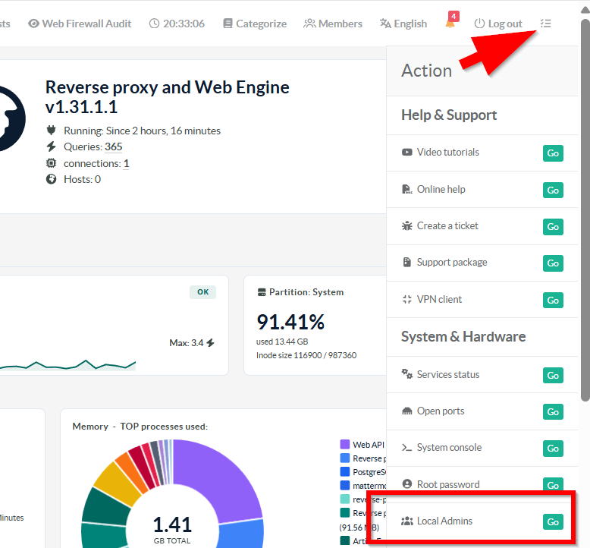The height and width of the screenshot is (548, 590).
Task: Click the Video tutorials play icon
Action: 406,152
